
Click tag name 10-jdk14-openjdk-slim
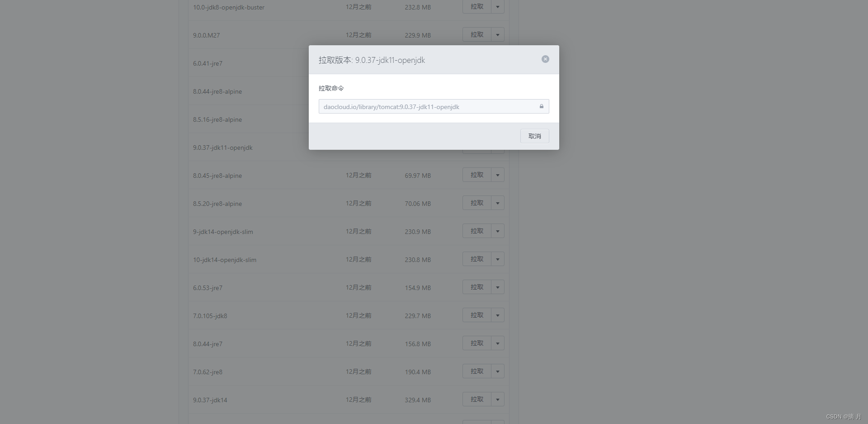[225, 260]
